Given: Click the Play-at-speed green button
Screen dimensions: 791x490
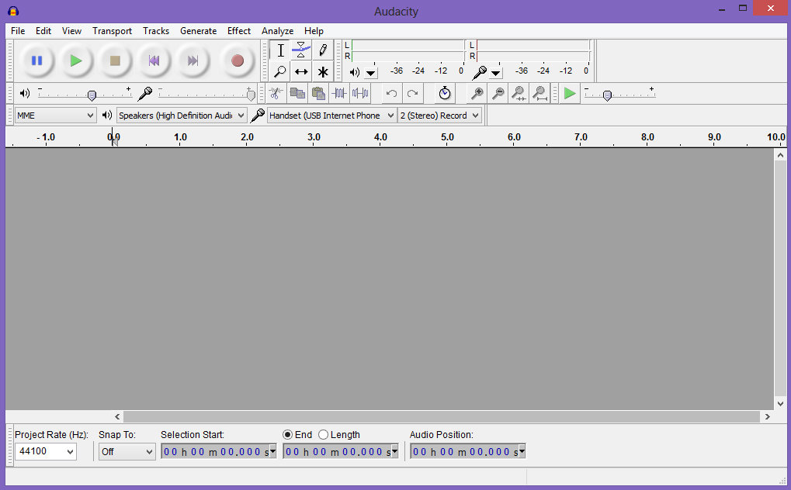Looking at the screenshot, I should 570,93.
